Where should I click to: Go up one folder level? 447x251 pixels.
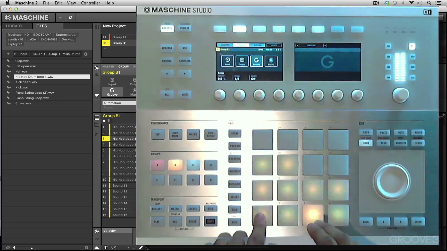coord(9,54)
